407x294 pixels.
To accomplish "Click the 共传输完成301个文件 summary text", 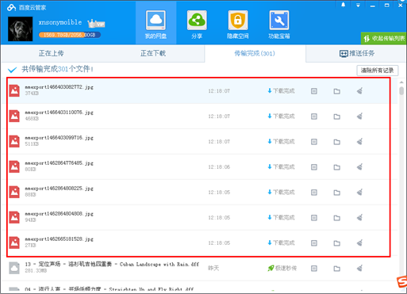I will 57,69.
